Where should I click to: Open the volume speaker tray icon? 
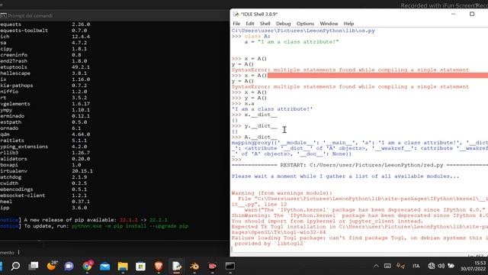coord(441,266)
